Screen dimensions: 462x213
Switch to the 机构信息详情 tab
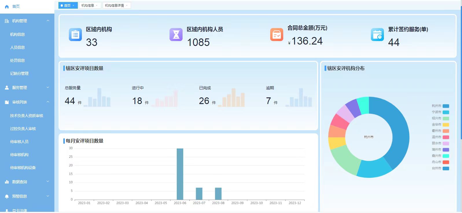[x=114, y=5]
